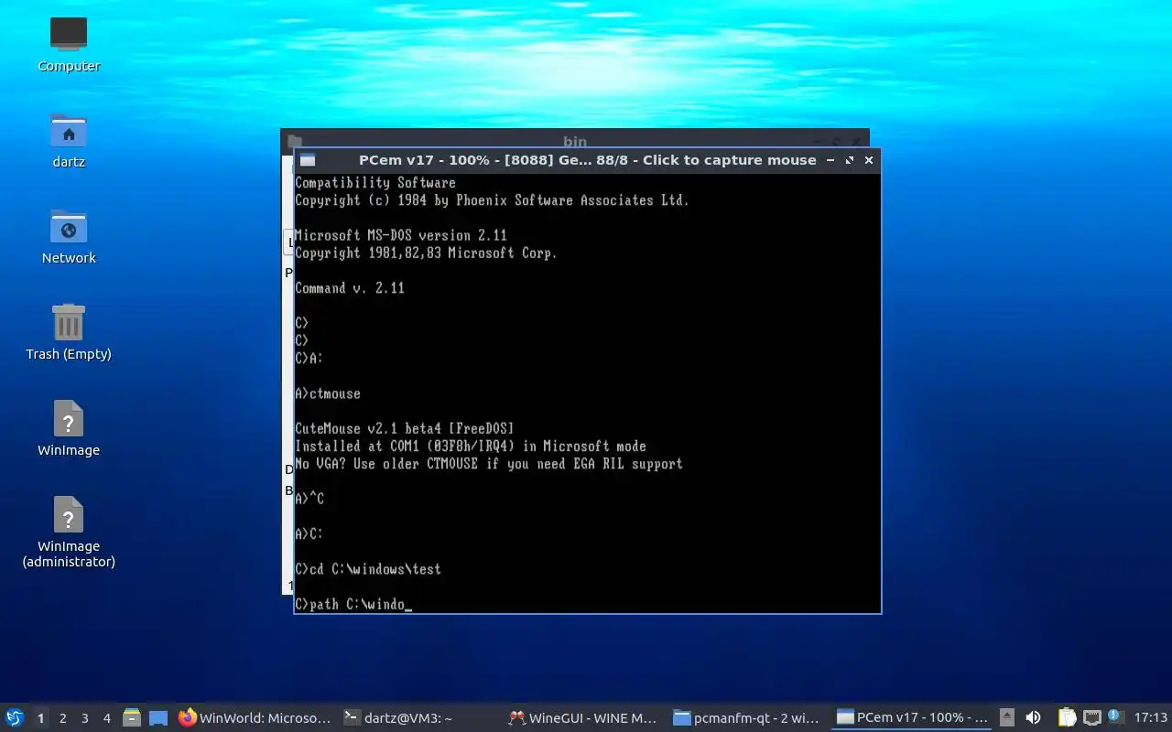The image size is (1172, 732).
Task: Open the removable media eject tray icon
Action: click(x=1007, y=717)
